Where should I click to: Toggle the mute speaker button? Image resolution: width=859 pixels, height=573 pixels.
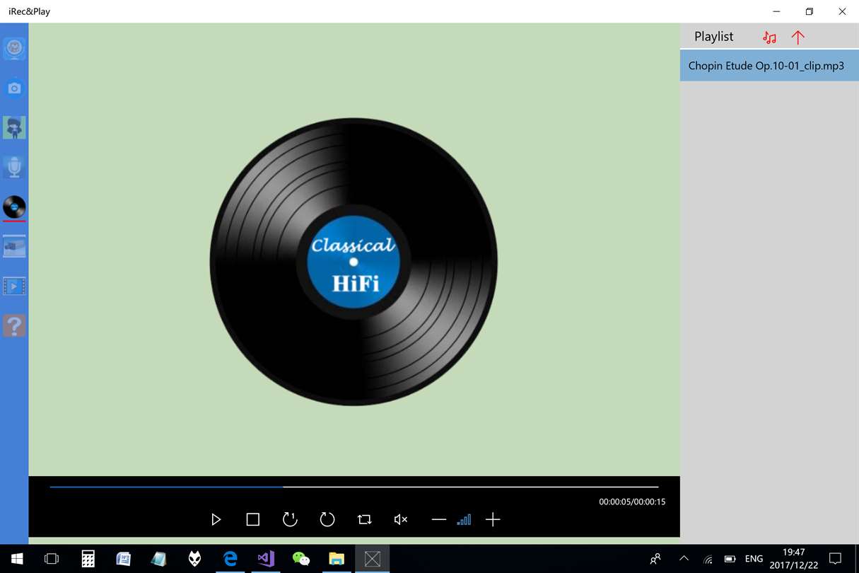(x=401, y=520)
